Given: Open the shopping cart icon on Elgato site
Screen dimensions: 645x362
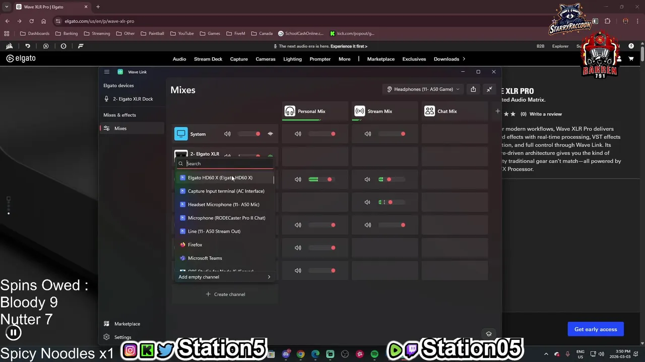Looking at the screenshot, I should click(x=631, y=59).
